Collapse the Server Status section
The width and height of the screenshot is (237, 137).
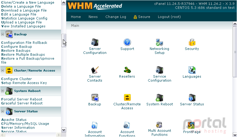(2, 111)
